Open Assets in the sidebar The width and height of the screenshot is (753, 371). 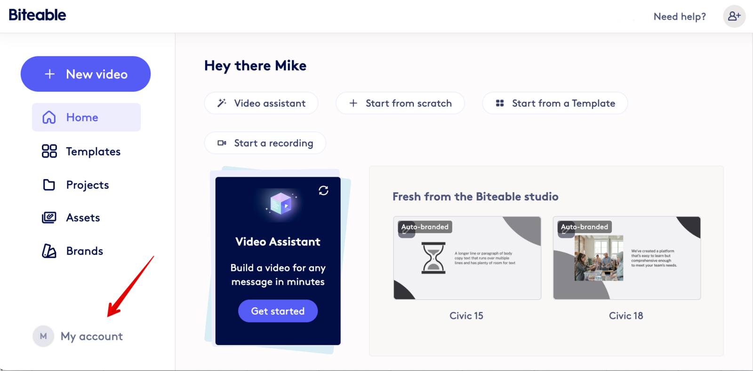coord(71,218)
